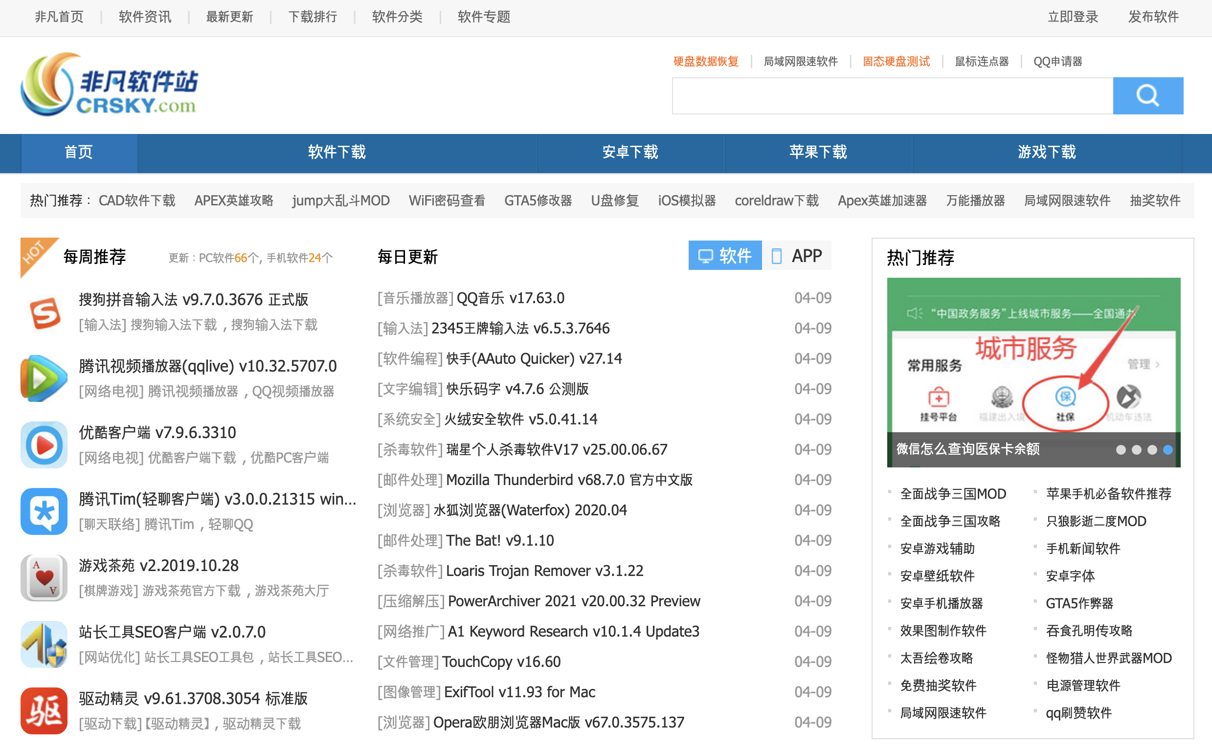
Task: Switch daily updates to APP tab
Action: (x=797, y=256)
